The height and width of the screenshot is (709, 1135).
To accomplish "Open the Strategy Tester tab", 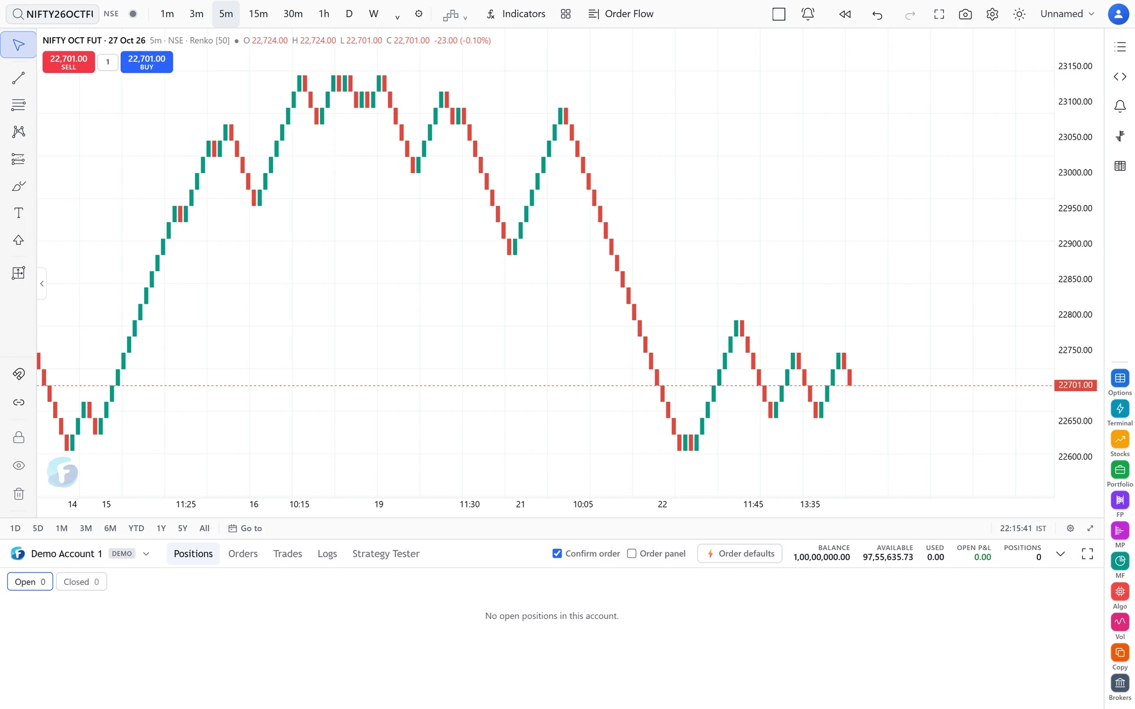I will (x=386, y=554).
